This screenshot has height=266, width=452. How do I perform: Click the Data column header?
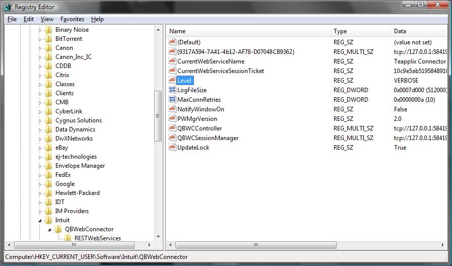(419, 31)
